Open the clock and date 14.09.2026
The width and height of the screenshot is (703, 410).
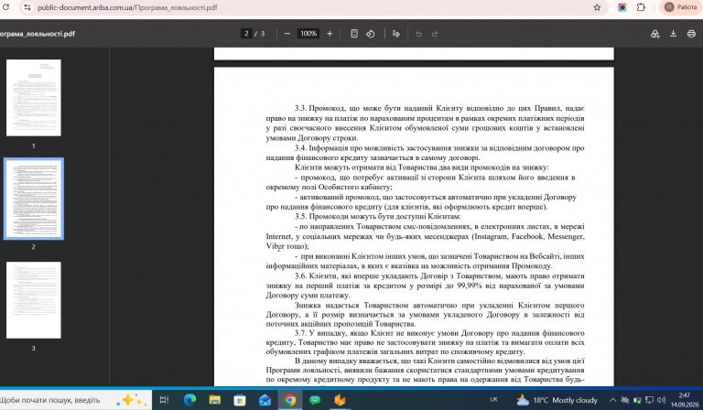pos(685,400)
